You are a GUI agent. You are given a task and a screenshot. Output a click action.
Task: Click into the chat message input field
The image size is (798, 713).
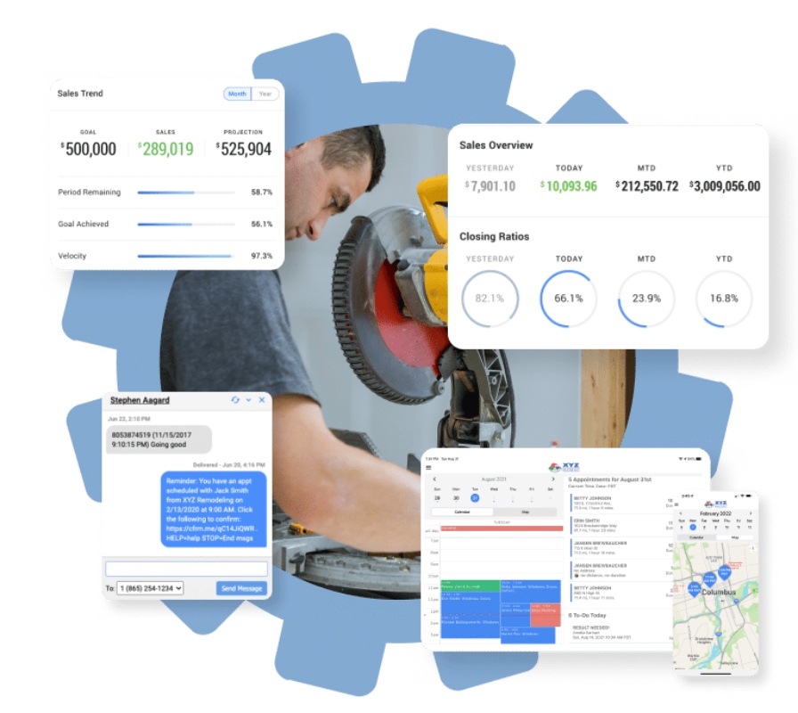(x=186, y=569)
